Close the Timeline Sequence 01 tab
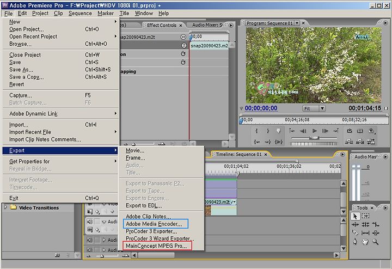The image size is (392, 269). click(x=266, y=155)
